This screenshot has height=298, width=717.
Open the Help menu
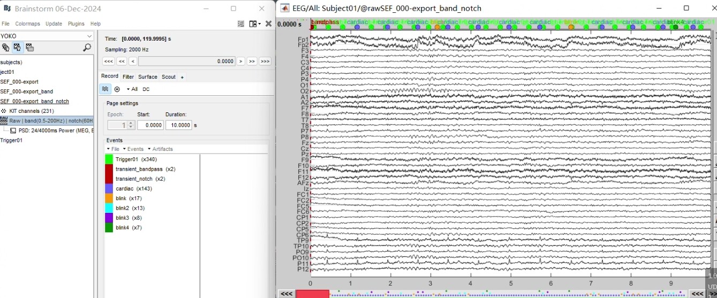pyautogui.click(x=95, y=24)
